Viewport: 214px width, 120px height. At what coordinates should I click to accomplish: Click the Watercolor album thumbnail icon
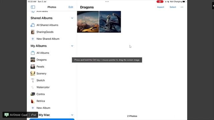tap(33, 87)
